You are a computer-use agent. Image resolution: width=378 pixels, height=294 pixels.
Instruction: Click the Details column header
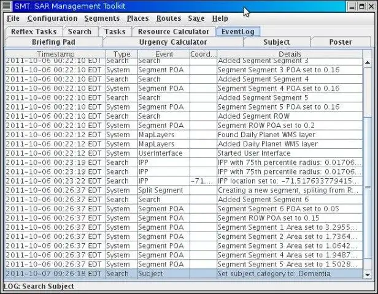(x=290, y=54)
